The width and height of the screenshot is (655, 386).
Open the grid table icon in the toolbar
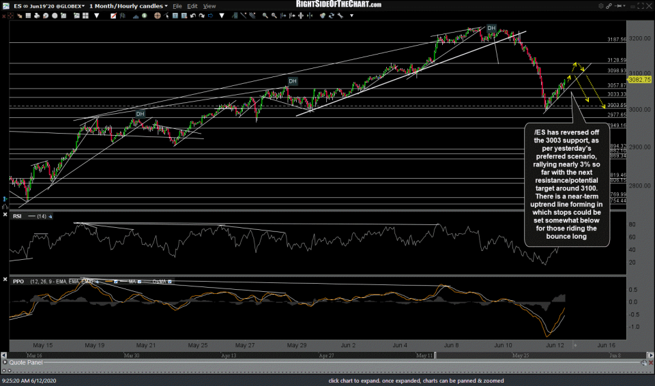tap(28, 16)
